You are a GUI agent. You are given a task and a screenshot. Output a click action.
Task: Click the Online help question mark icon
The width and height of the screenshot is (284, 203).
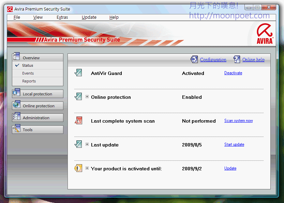[x=237, y=60]
